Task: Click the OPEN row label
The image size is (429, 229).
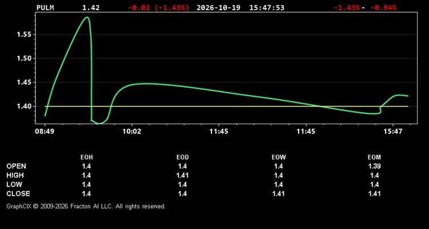Action: (17, 166)
